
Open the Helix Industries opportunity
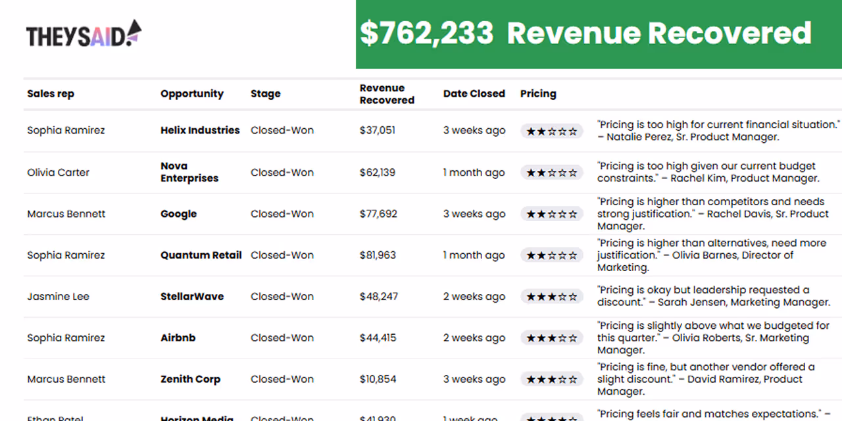(200, 130)
